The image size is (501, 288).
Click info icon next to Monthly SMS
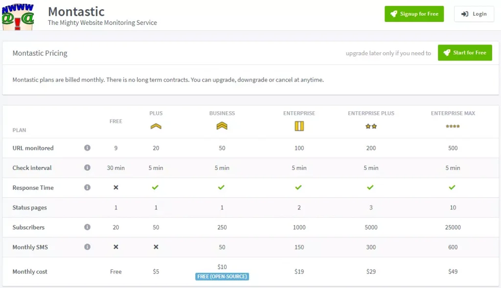[x=87, y=247]
